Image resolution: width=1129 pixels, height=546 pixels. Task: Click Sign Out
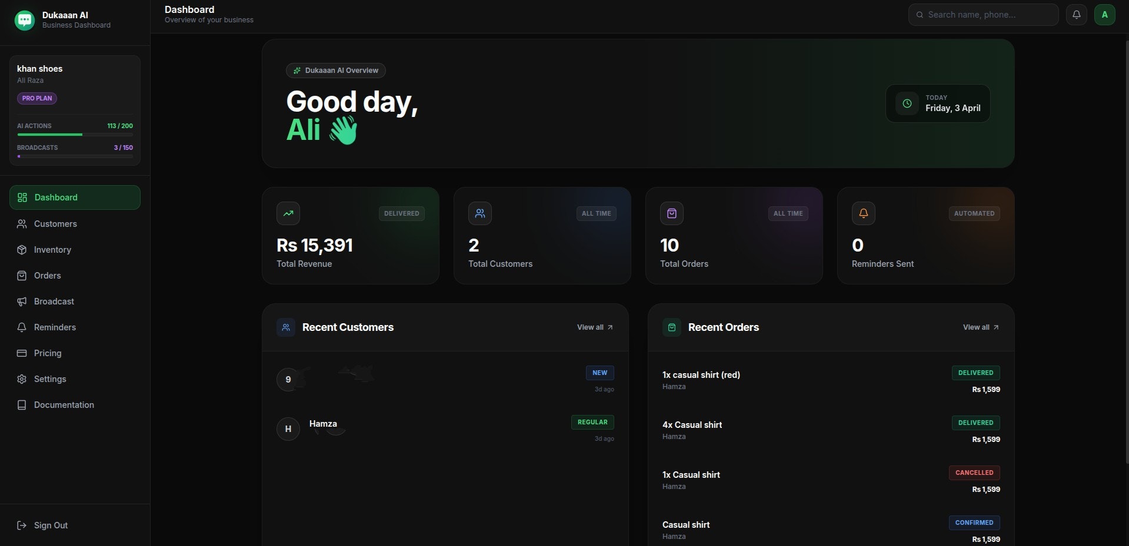pyautogui.click(x=75, y=525)
